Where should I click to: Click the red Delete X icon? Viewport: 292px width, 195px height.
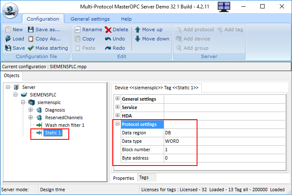coord(108,29)
